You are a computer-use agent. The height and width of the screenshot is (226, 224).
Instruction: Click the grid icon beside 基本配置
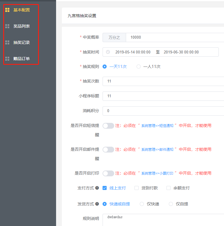tap(8, 10)
